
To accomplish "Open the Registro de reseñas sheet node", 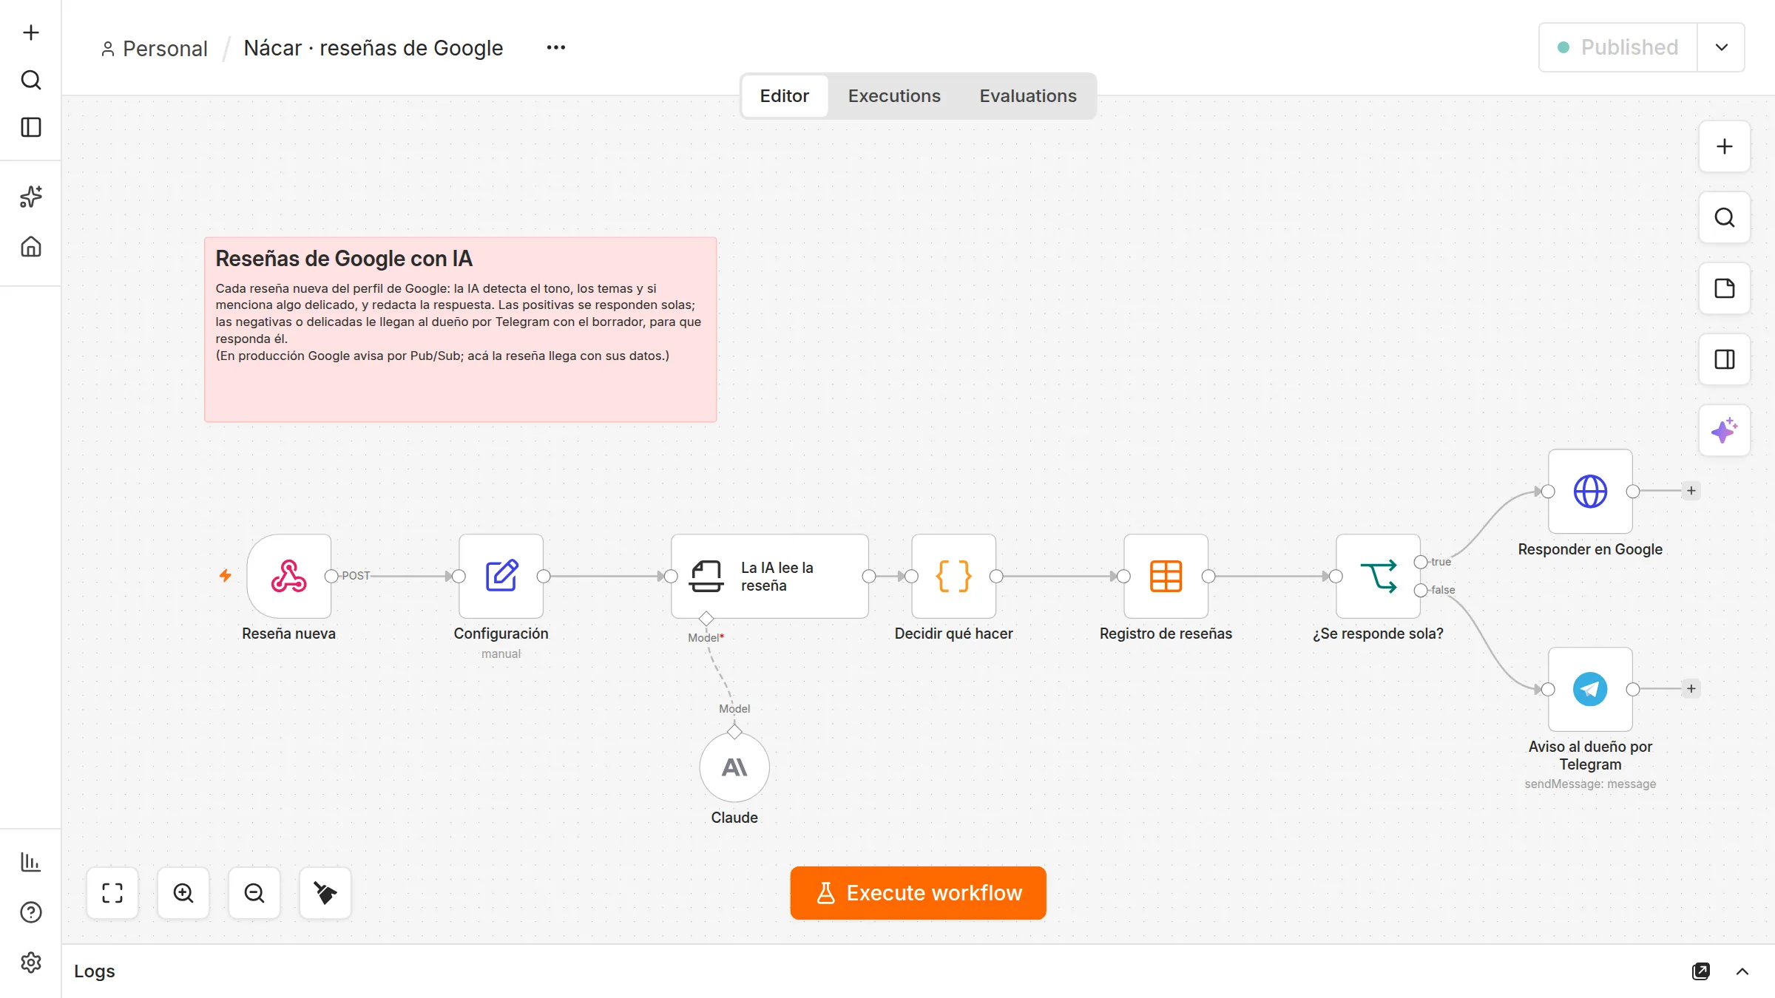I will coord(1166,576).
